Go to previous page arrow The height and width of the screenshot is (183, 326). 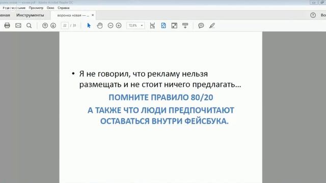point(45,25)
